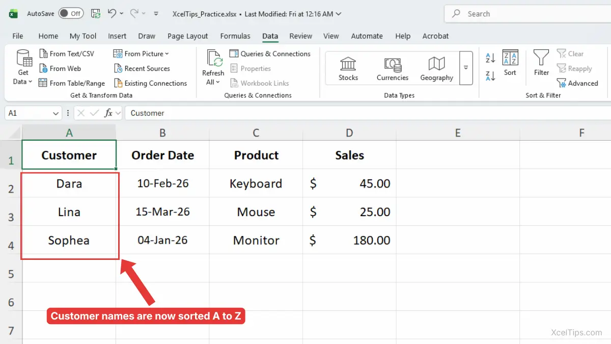This screenshot has height=344, width=611.
Task: Open the Automate tab
Action: (367, 36)
